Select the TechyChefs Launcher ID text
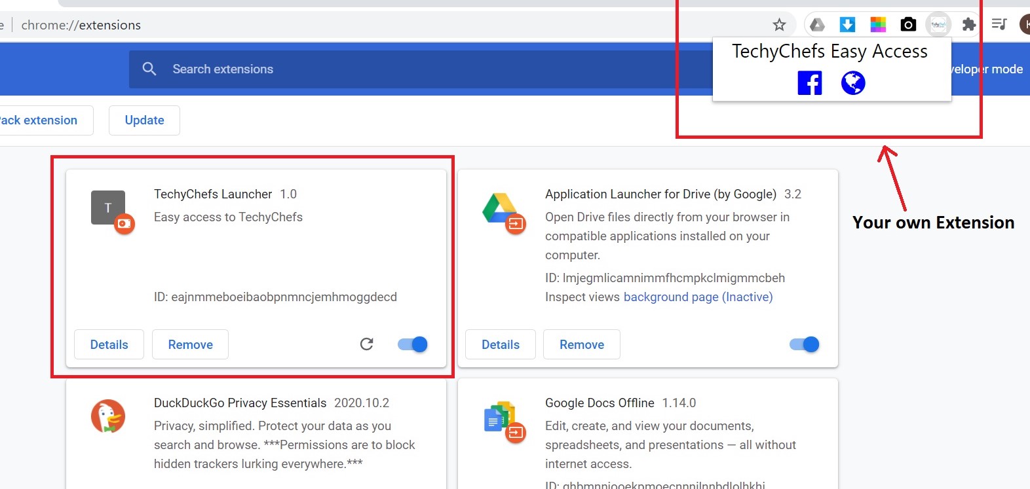This screenshot has width=1030, height=489. pyautogui.click(x=275, y=297)
